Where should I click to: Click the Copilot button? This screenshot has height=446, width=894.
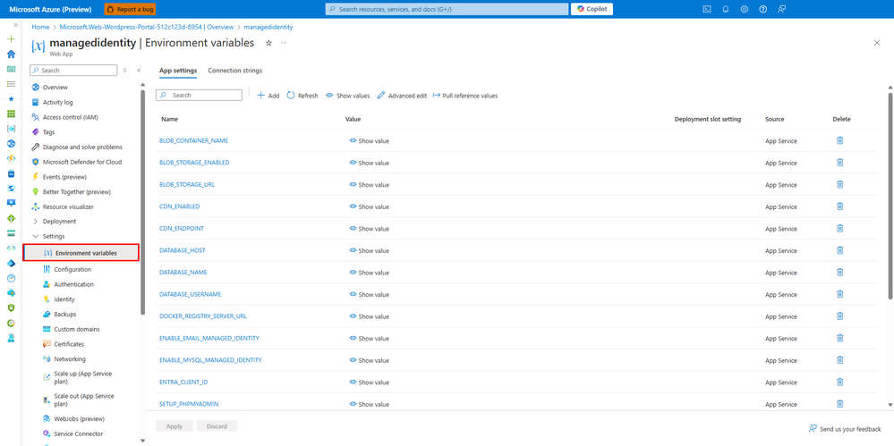(592, 9)
